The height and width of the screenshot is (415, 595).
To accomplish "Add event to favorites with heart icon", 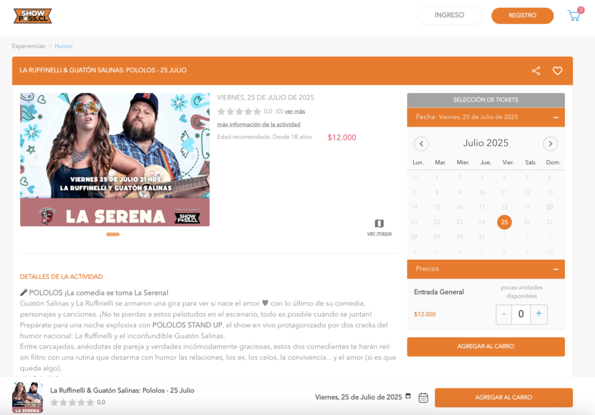I will coord(557,71).
